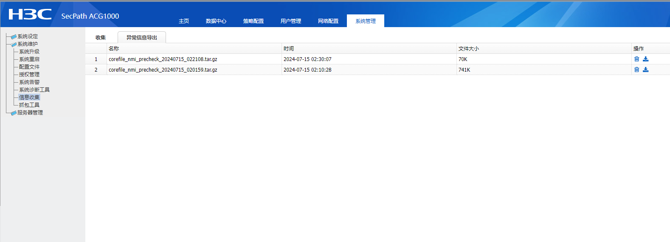
Task: Open 系统升级 in sidebar
Action: point(29,52)
